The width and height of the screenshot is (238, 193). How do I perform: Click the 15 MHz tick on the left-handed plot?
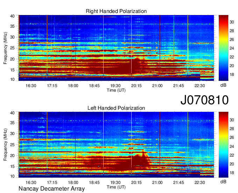(12, 167)
